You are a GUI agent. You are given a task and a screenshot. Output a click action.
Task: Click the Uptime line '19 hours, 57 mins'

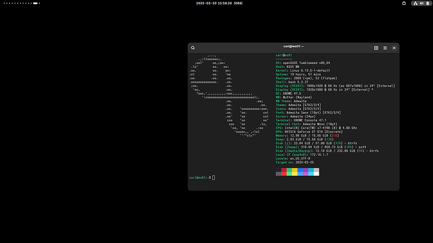pos(298,75)
